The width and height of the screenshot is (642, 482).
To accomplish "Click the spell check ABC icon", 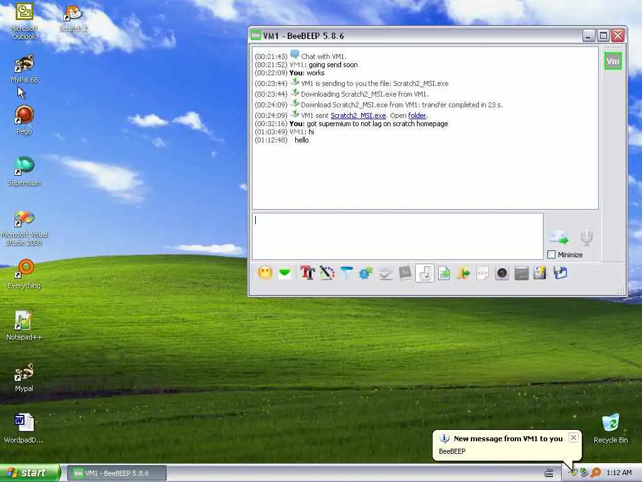I will click(386, 272).
